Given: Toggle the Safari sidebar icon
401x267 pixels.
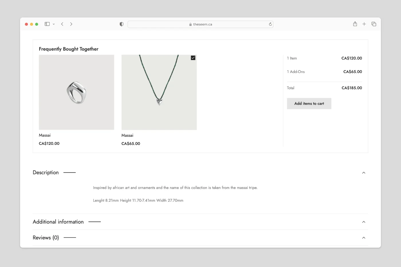Looking at the screenshot, I should click(47, 24).
